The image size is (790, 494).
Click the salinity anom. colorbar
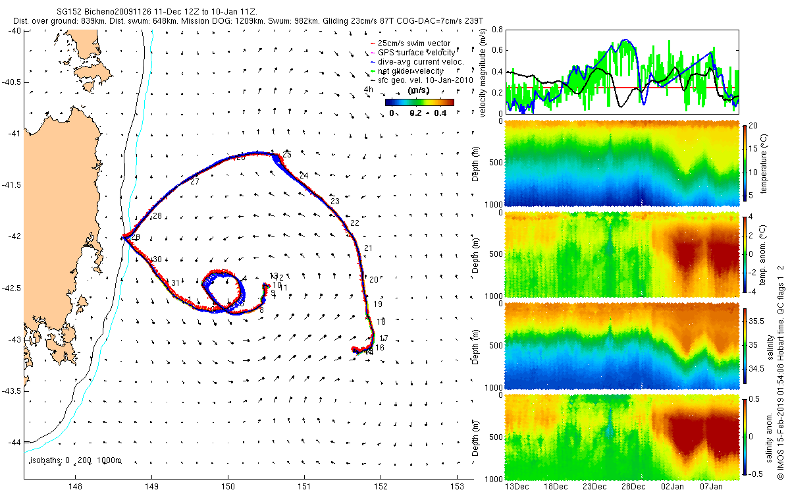[746, 436]
